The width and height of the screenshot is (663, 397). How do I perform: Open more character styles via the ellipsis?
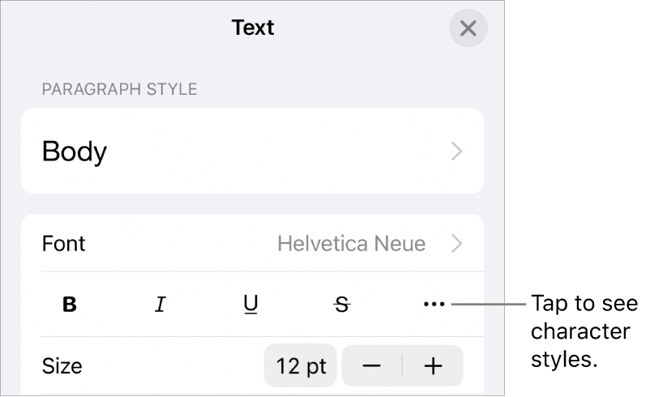coord(434,305)
